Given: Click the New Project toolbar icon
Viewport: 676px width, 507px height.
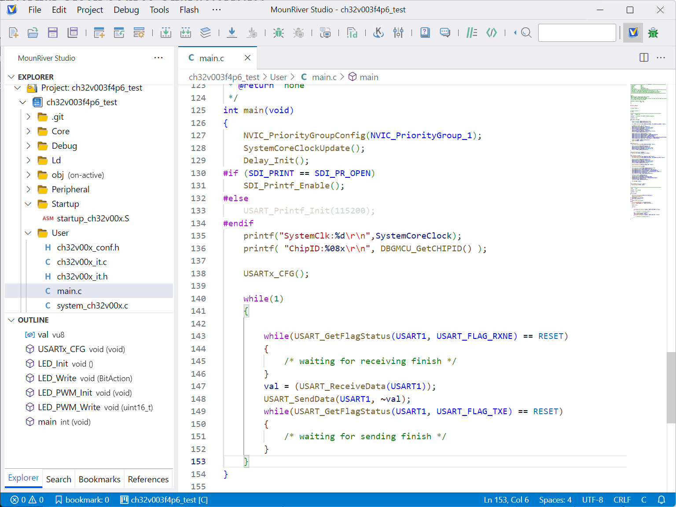Looking at the screenshot, I should (99, 33).
